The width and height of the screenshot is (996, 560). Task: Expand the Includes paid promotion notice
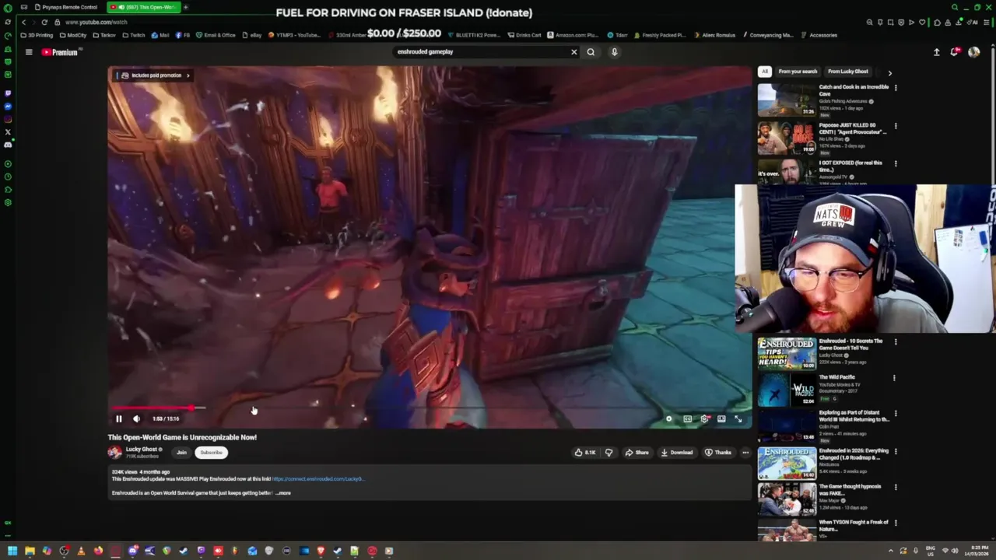[154, 75]
